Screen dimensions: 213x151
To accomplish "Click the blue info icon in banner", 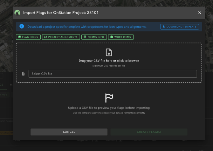I will [x=22, y=26].
